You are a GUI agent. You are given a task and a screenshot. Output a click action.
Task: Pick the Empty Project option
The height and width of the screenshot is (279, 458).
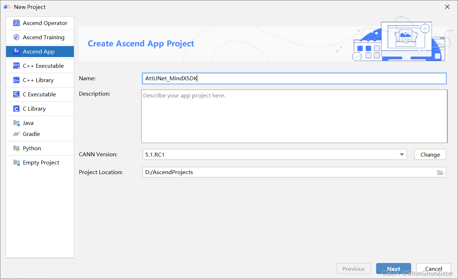40,163
